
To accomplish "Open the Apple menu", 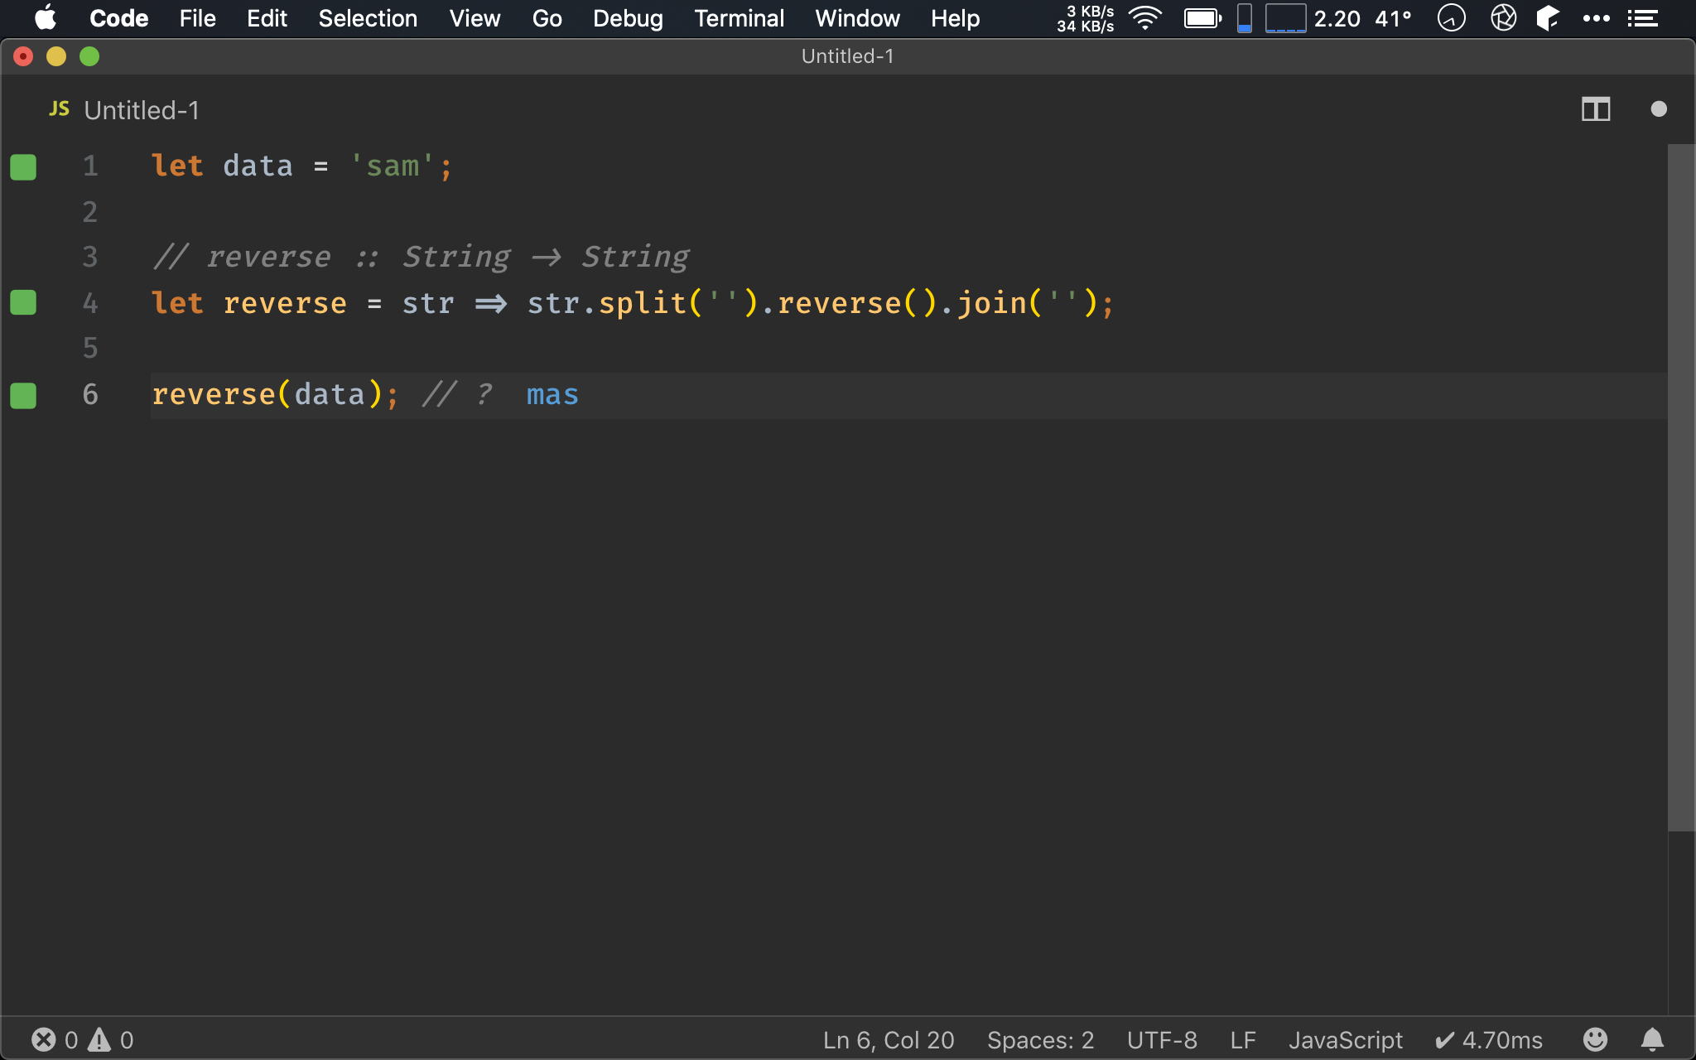I will pos(46,18).
